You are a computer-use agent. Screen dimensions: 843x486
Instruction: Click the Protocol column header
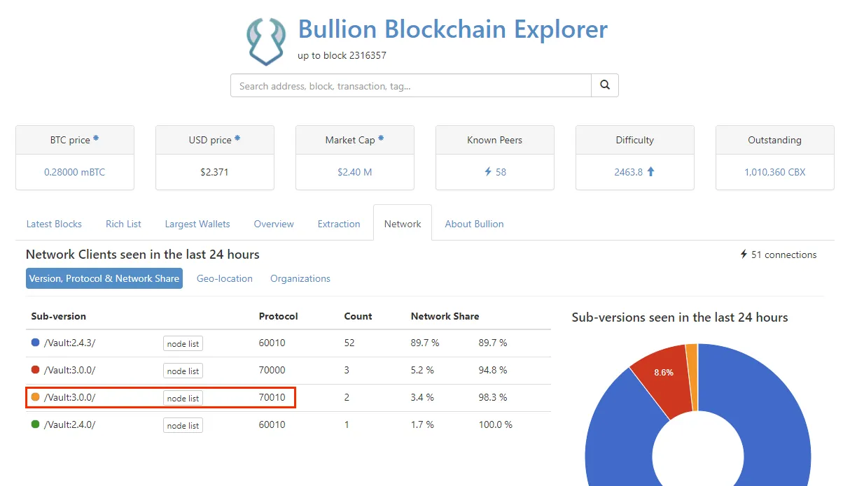click(x=279, y=316)
